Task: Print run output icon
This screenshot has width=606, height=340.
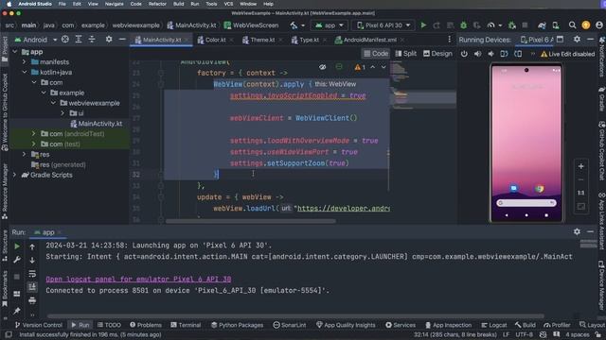Action: (32, 300)
